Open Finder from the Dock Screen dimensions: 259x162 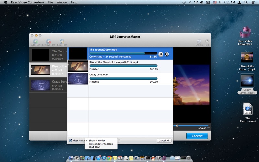[x=71, y=158]
